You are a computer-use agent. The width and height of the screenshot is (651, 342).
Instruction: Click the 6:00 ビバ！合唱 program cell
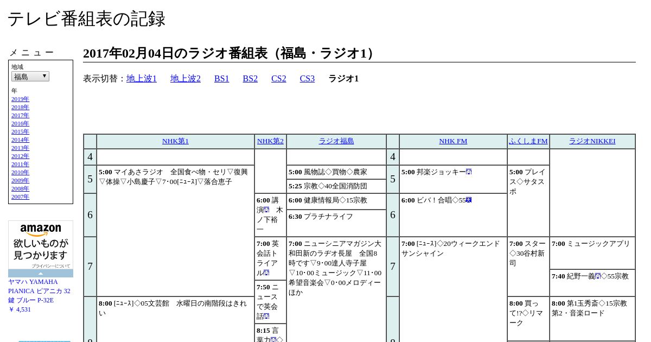[453, 215]
